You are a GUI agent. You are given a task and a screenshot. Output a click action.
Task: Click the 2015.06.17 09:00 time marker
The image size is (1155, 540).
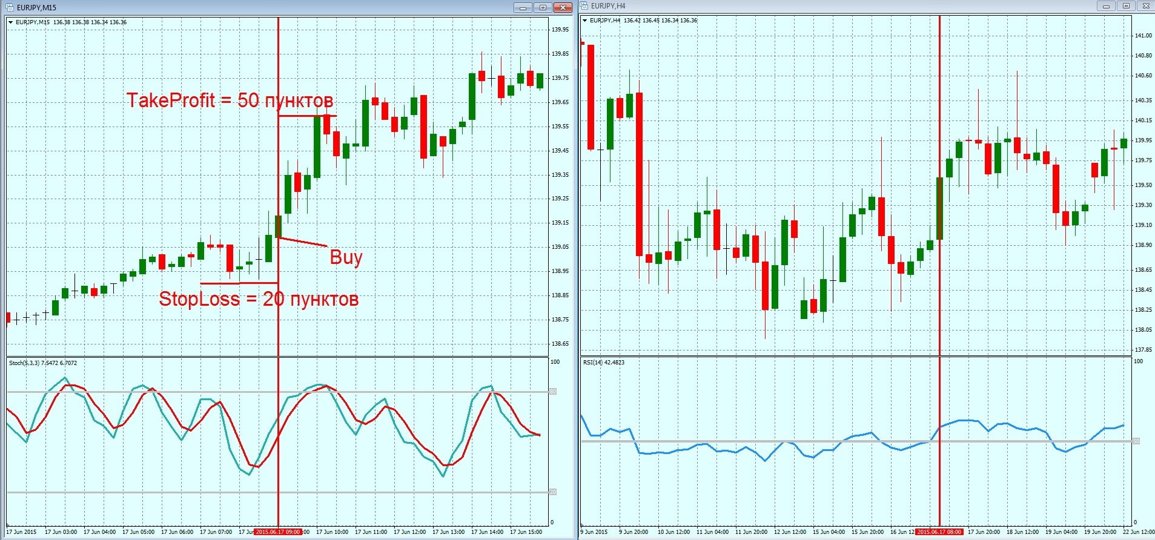pyautogui.click(x=278, y=532)
